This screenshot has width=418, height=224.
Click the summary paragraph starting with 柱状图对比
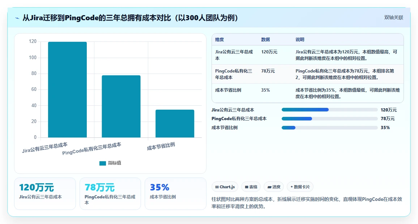[307, 203]
